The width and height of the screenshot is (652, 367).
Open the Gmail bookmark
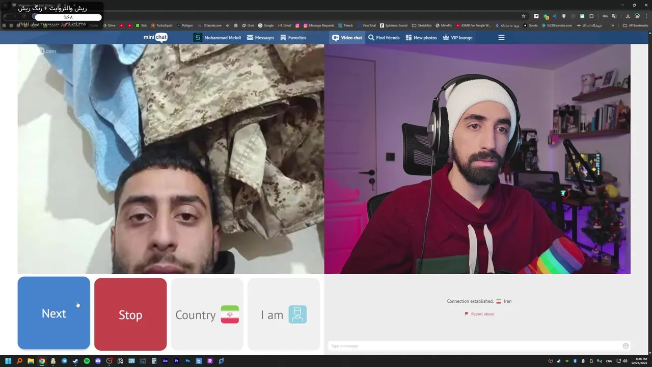tap(285, 25)
